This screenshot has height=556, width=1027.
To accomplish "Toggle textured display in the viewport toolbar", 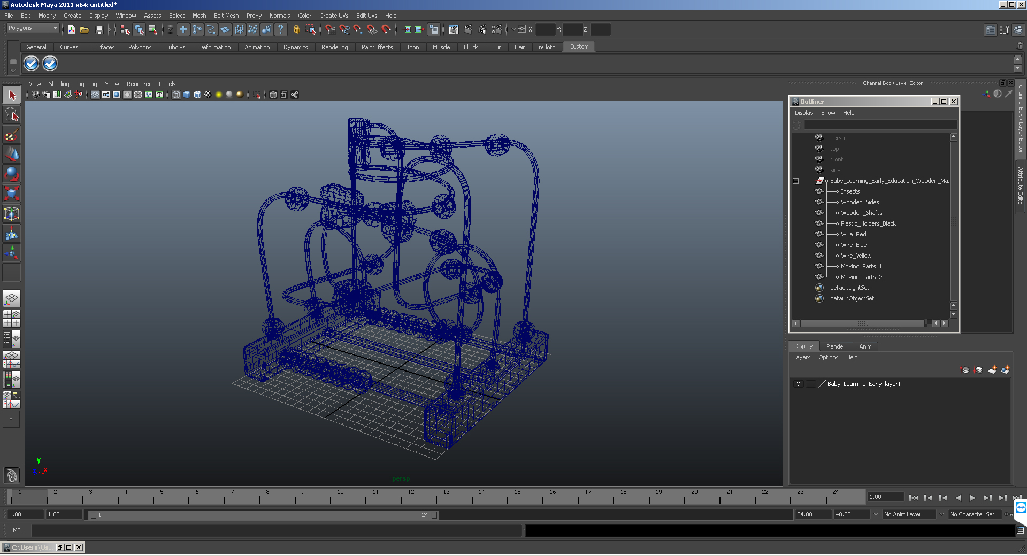I will 208,95.
